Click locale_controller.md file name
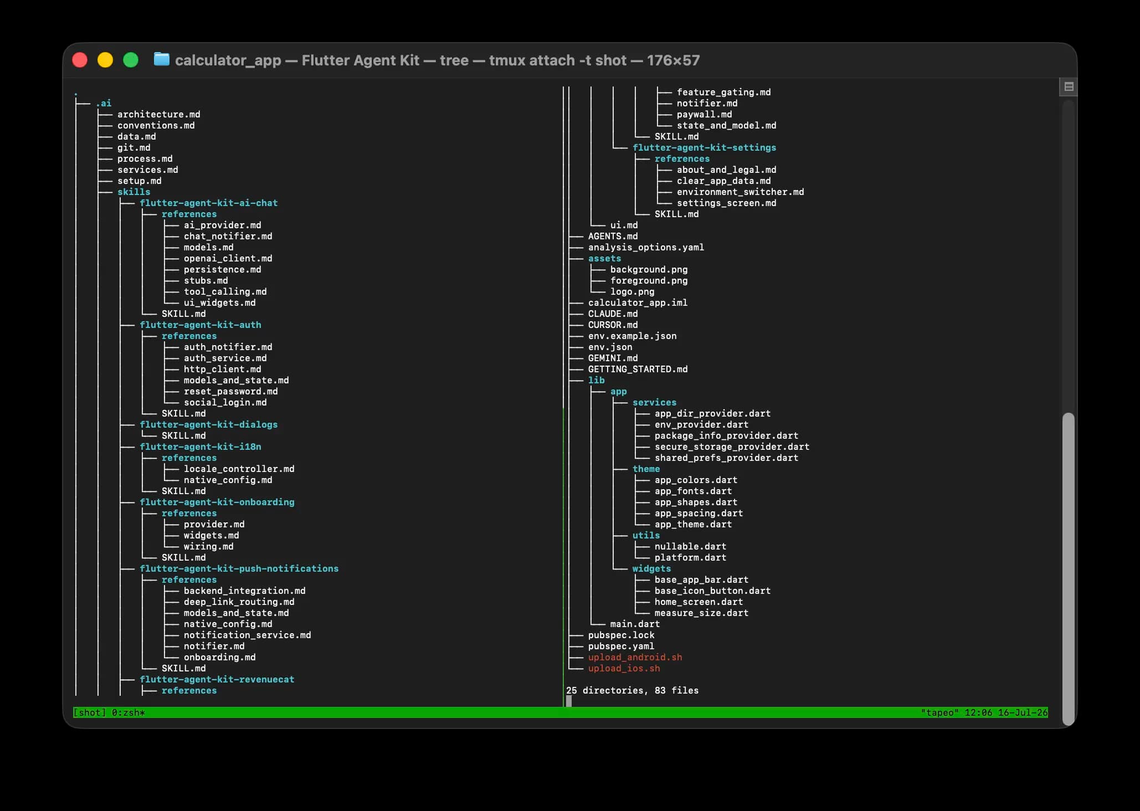 point(239,469)
